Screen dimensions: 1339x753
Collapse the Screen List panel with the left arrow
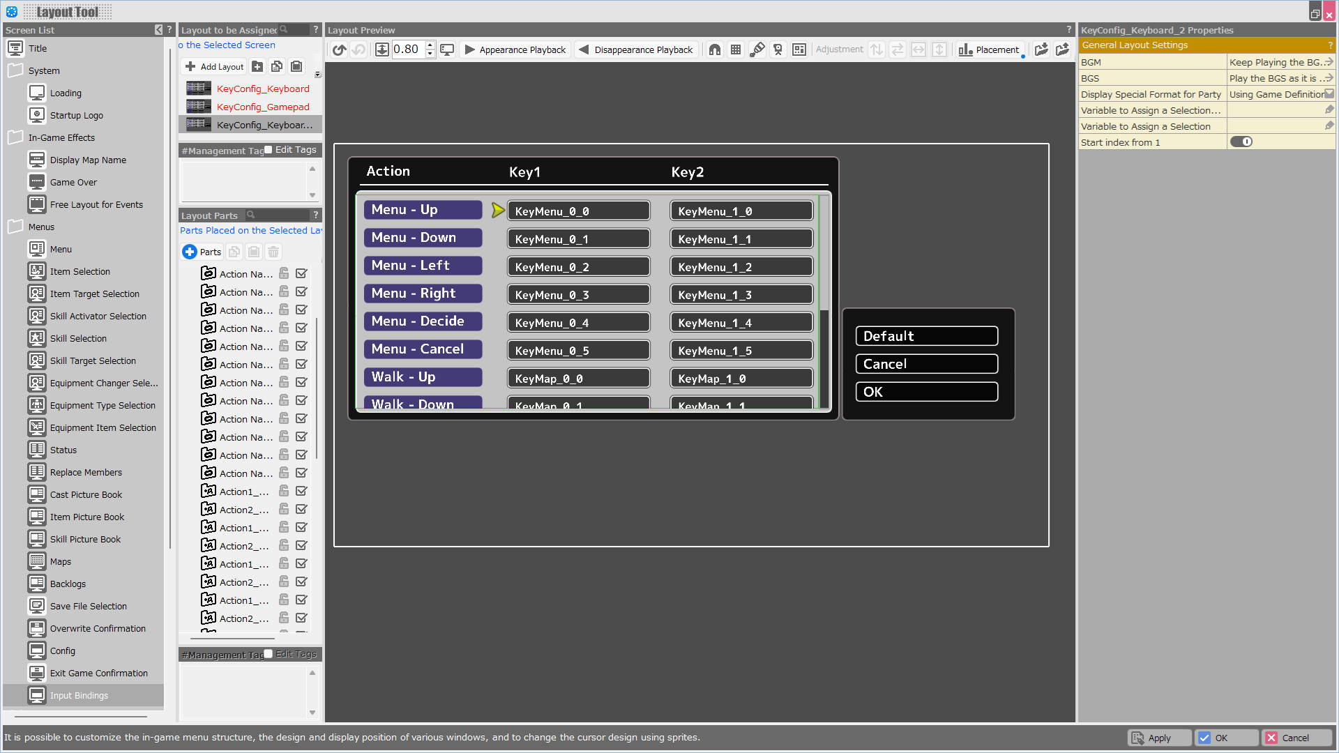click(x=158, y=30)
